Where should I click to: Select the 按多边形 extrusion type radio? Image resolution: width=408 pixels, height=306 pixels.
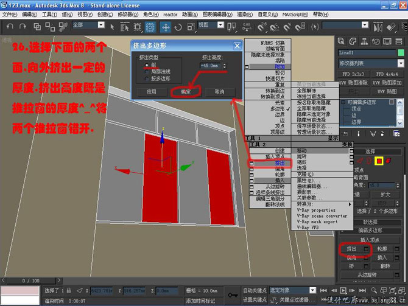(x=147, y=78)
